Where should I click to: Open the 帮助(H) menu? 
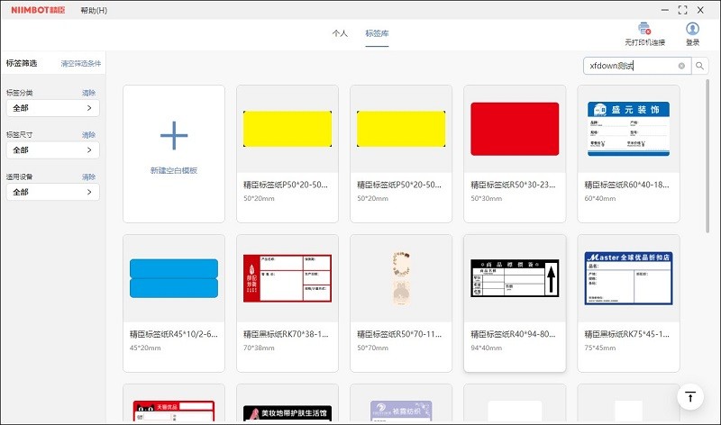click(94, 10)
